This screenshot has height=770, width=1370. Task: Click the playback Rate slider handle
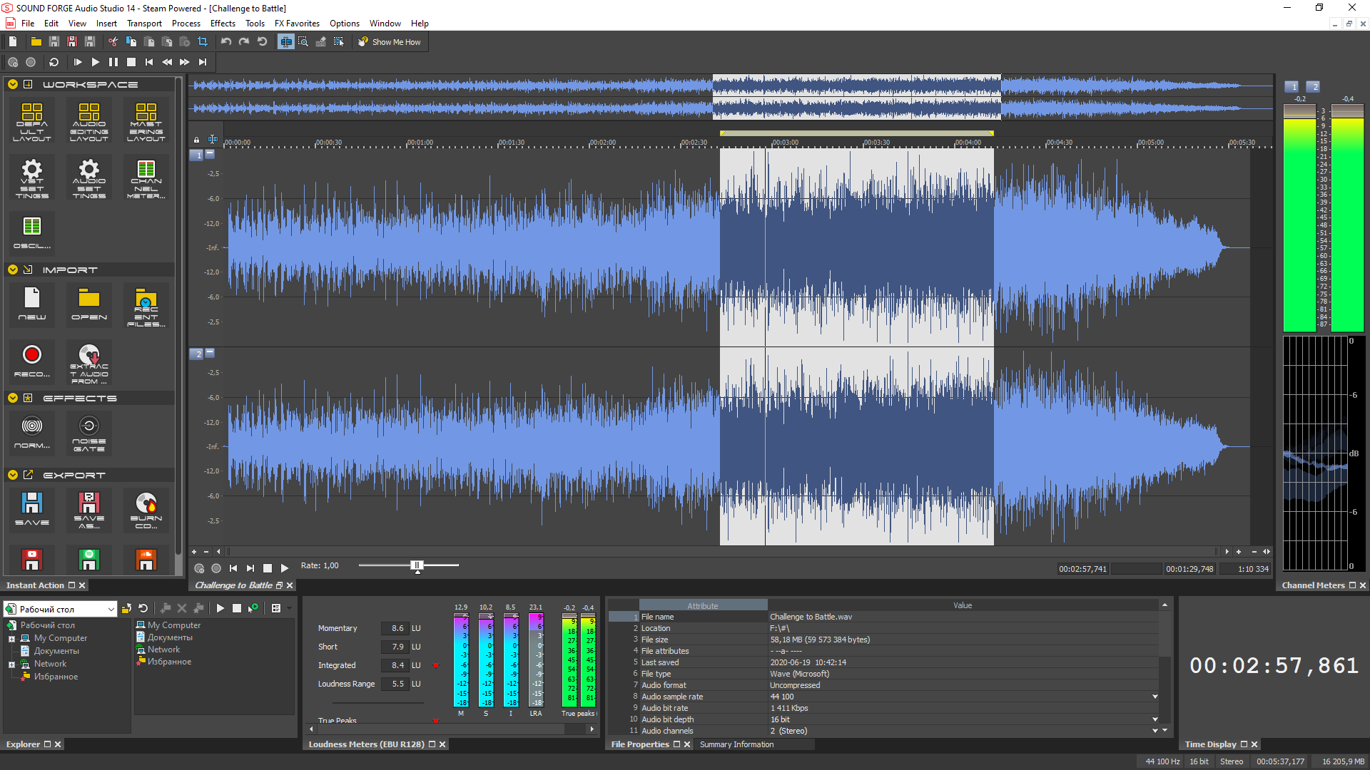coord(417,565)
